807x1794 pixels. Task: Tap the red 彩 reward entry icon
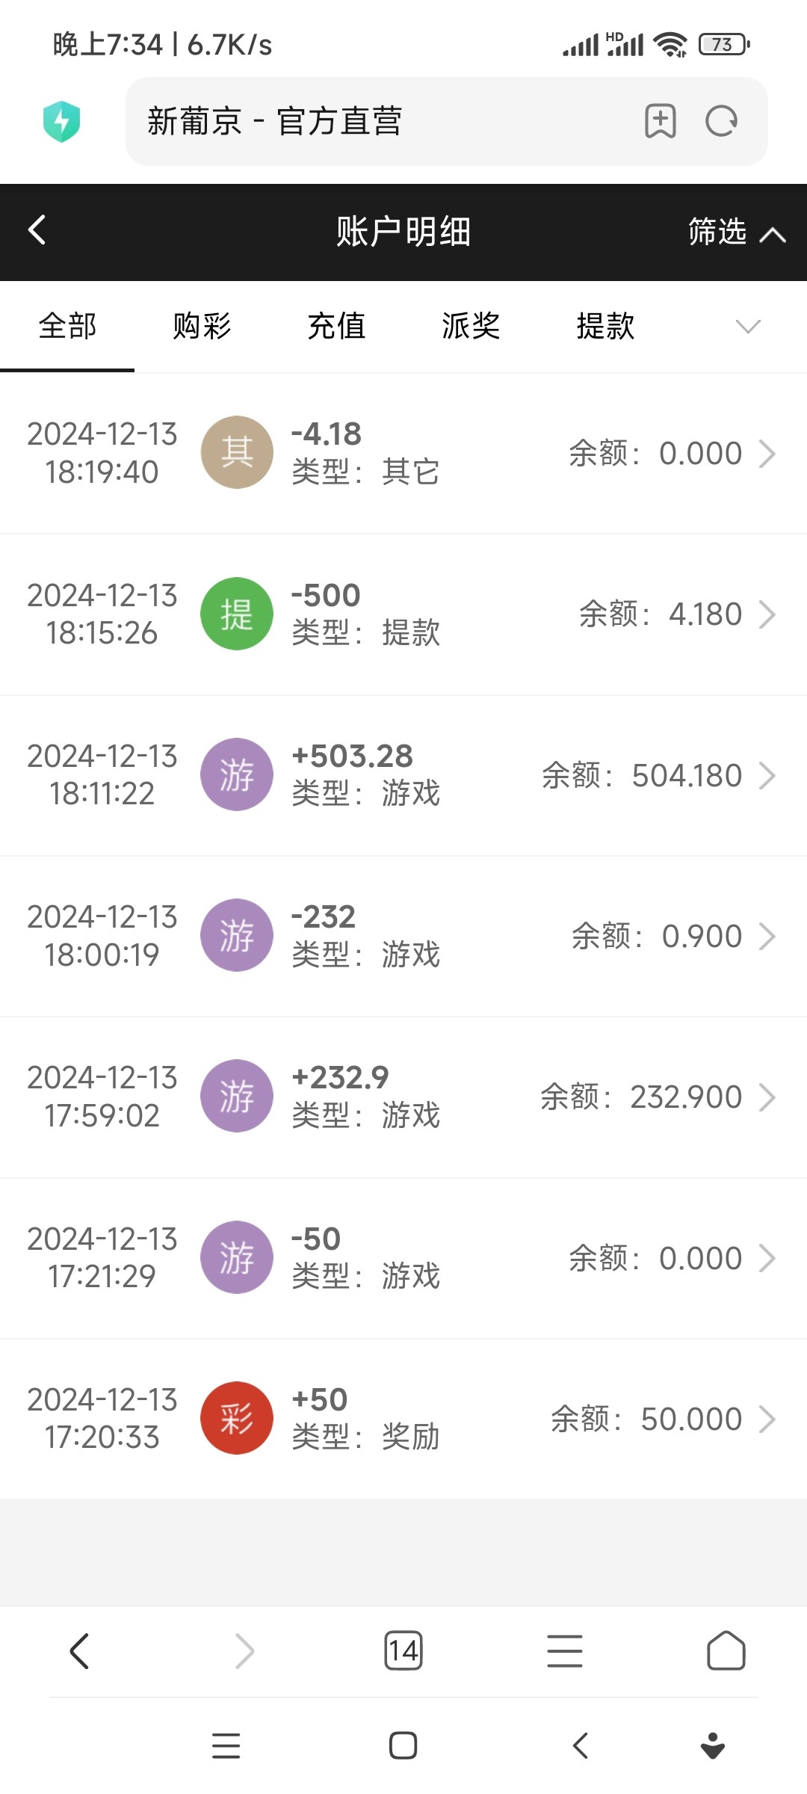pos(237,1418)
